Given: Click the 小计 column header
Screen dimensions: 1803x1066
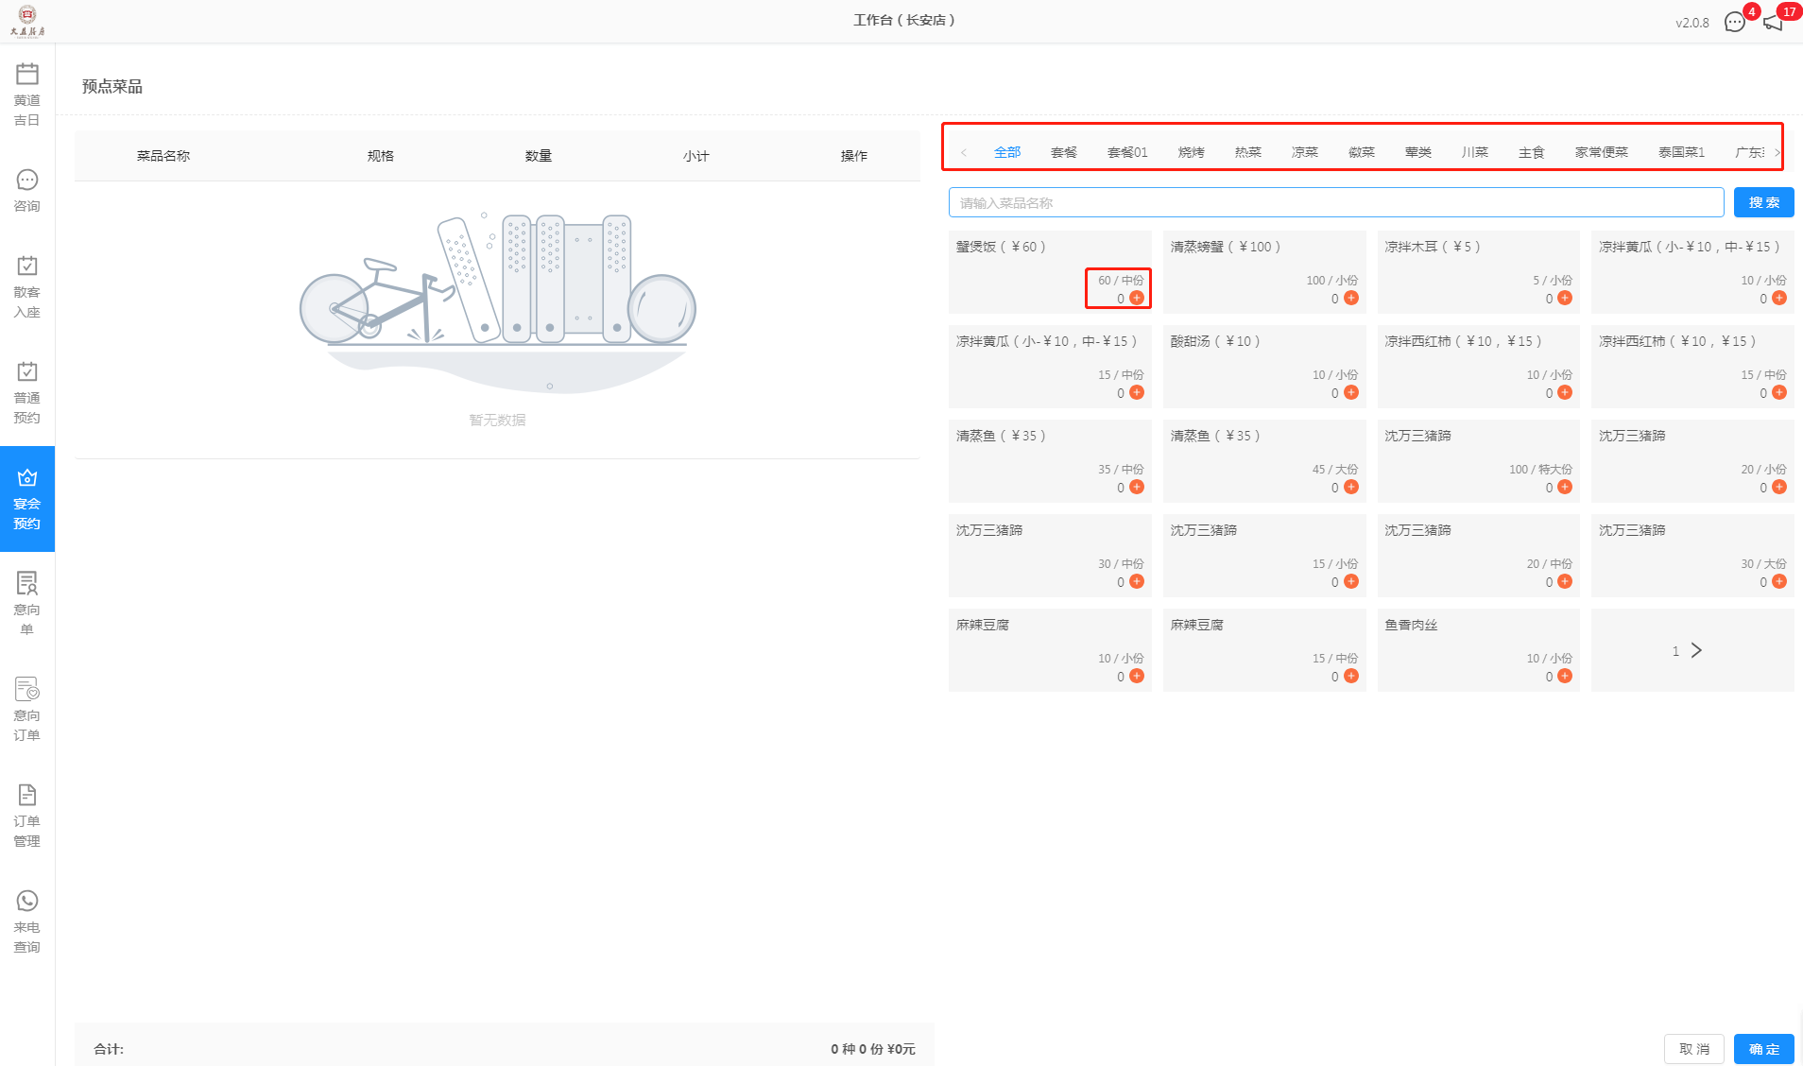Looking at the screenshot, I should [696, 156].
